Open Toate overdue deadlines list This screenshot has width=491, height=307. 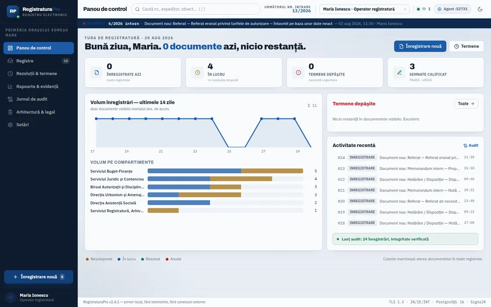pos(466,104)
